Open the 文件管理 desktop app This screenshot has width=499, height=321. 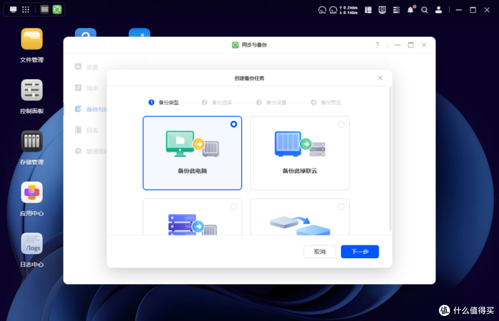pos(32,39)
